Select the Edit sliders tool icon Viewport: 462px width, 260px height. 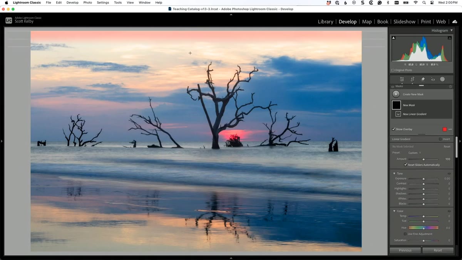tap(402, 79)
